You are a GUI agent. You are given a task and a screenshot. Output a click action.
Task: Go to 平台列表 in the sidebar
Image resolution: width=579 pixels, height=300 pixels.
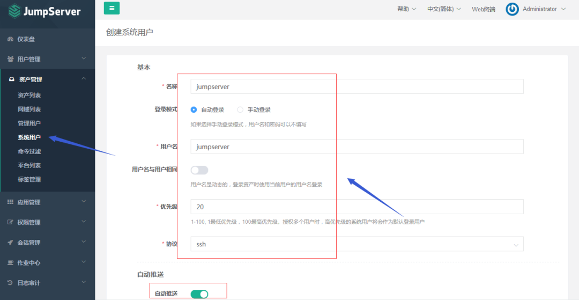pyautogui.click(x=29, y=165)
